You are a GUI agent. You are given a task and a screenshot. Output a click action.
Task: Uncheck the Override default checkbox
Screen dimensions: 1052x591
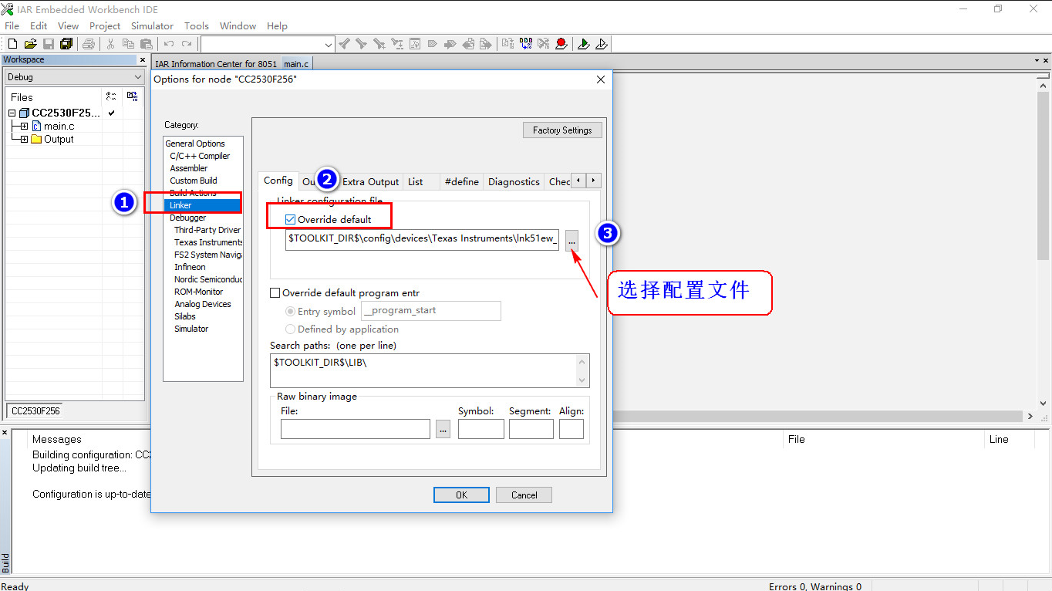click(x=289, y=218)
